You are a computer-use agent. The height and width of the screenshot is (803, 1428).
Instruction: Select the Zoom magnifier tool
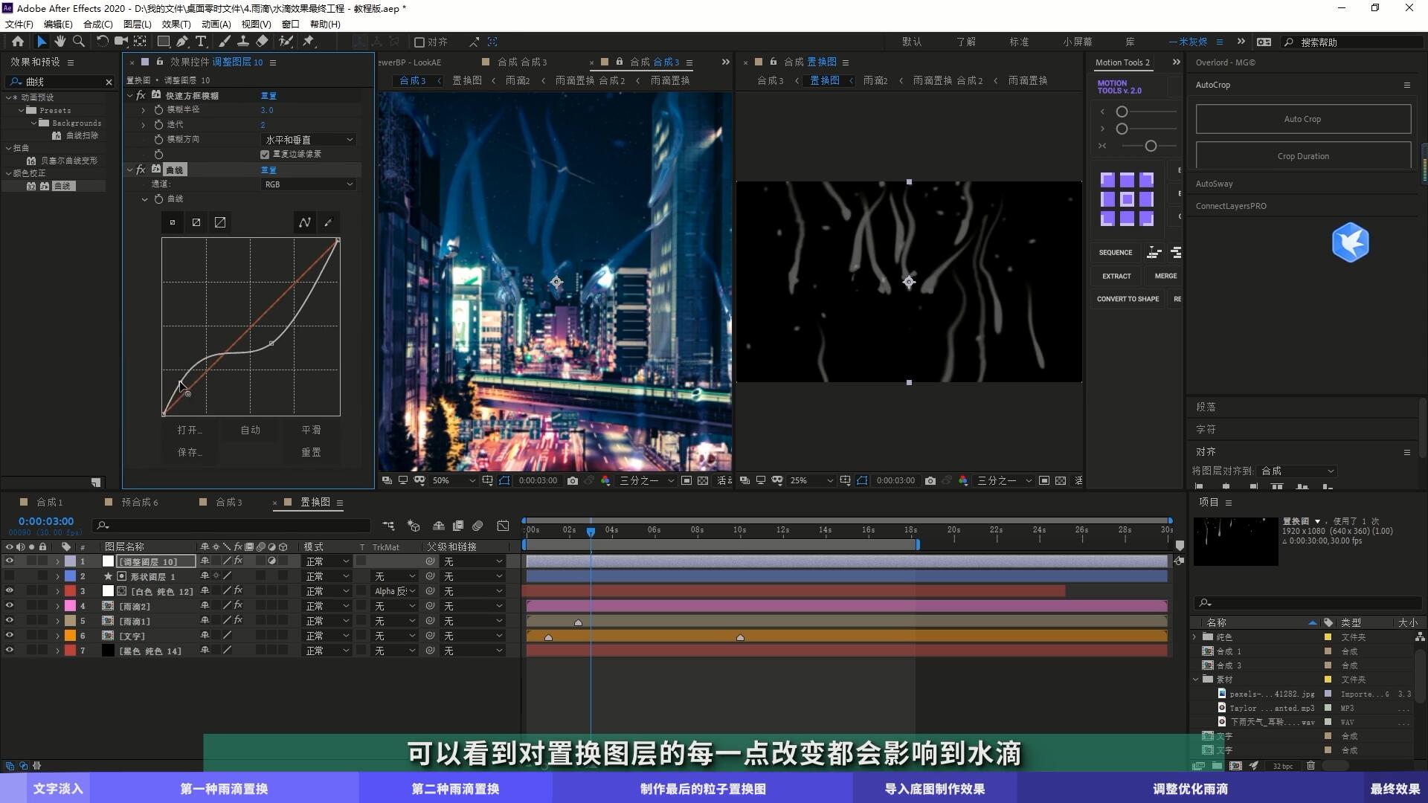(x=78, y=42)
